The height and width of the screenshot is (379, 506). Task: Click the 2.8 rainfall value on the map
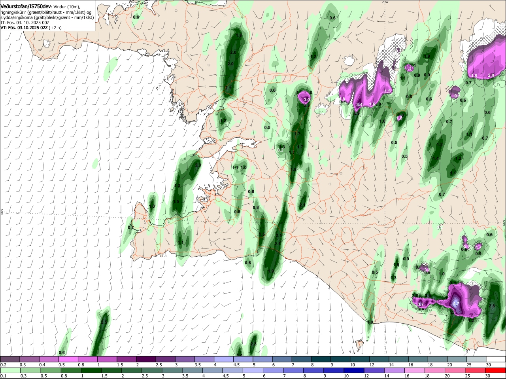492,306
